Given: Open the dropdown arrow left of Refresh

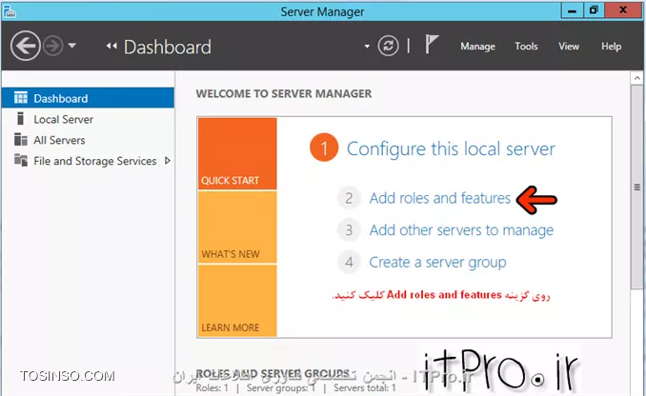Looking at the screenshot, I should click(367, 46).
